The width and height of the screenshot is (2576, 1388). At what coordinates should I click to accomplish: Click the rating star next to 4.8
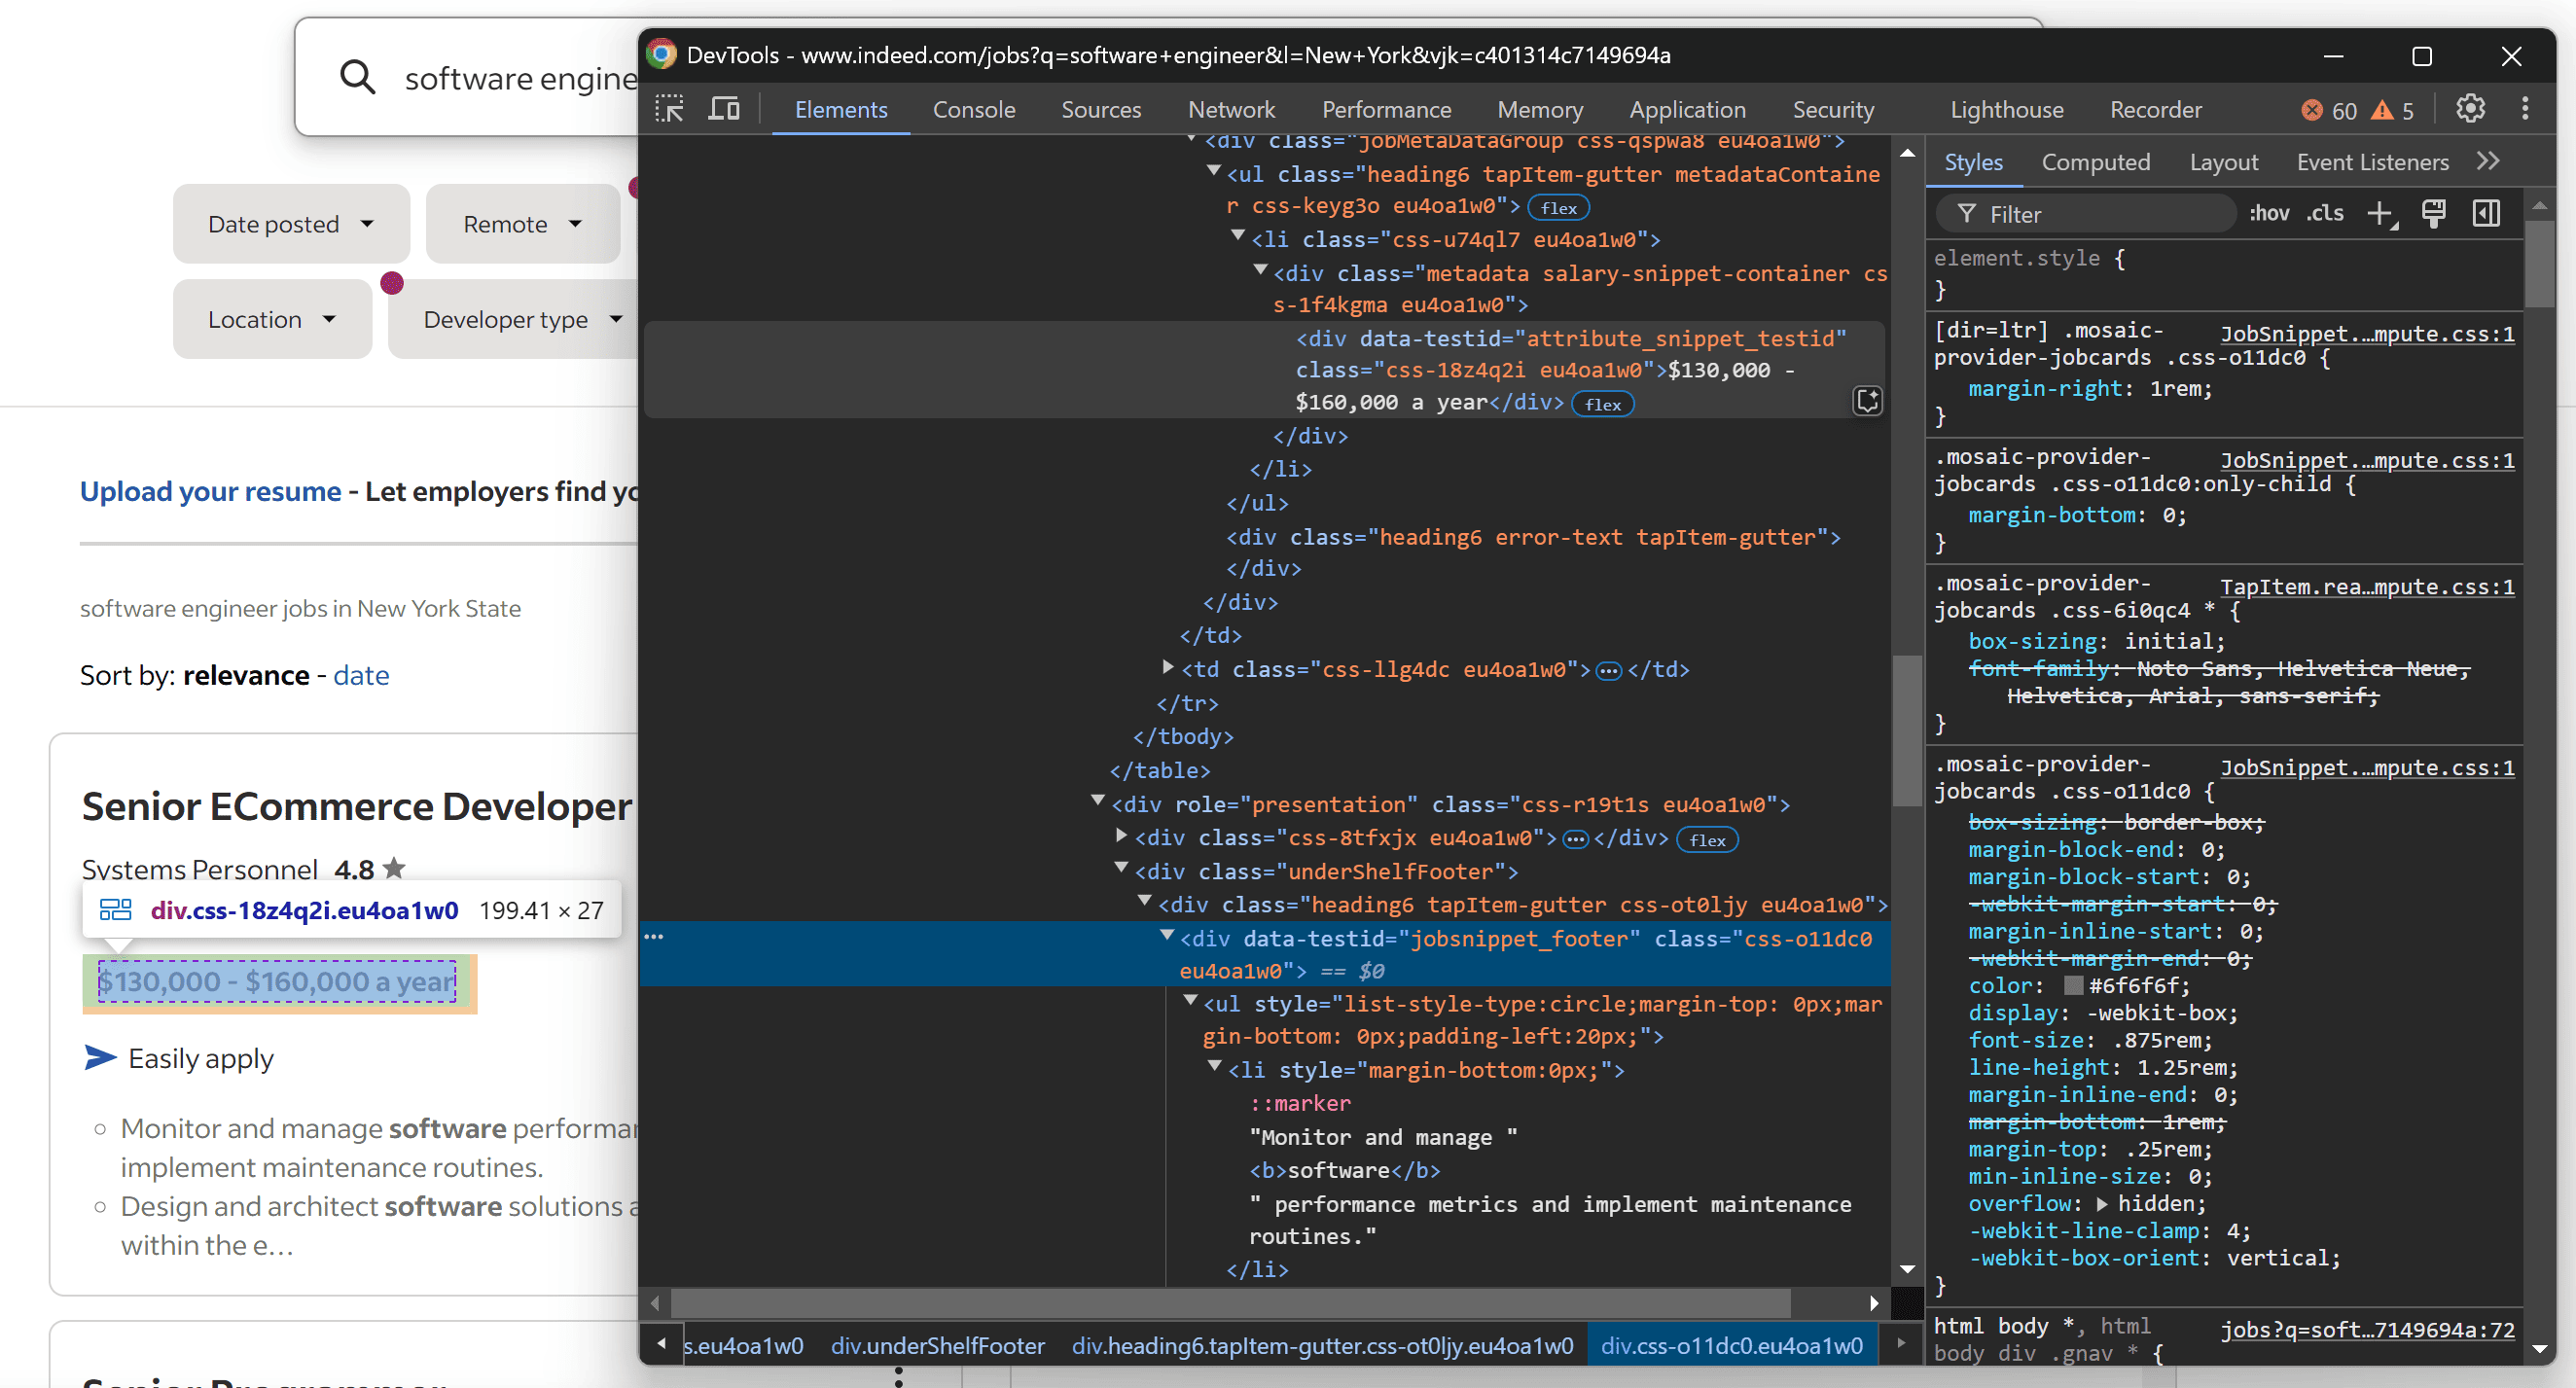394,868
